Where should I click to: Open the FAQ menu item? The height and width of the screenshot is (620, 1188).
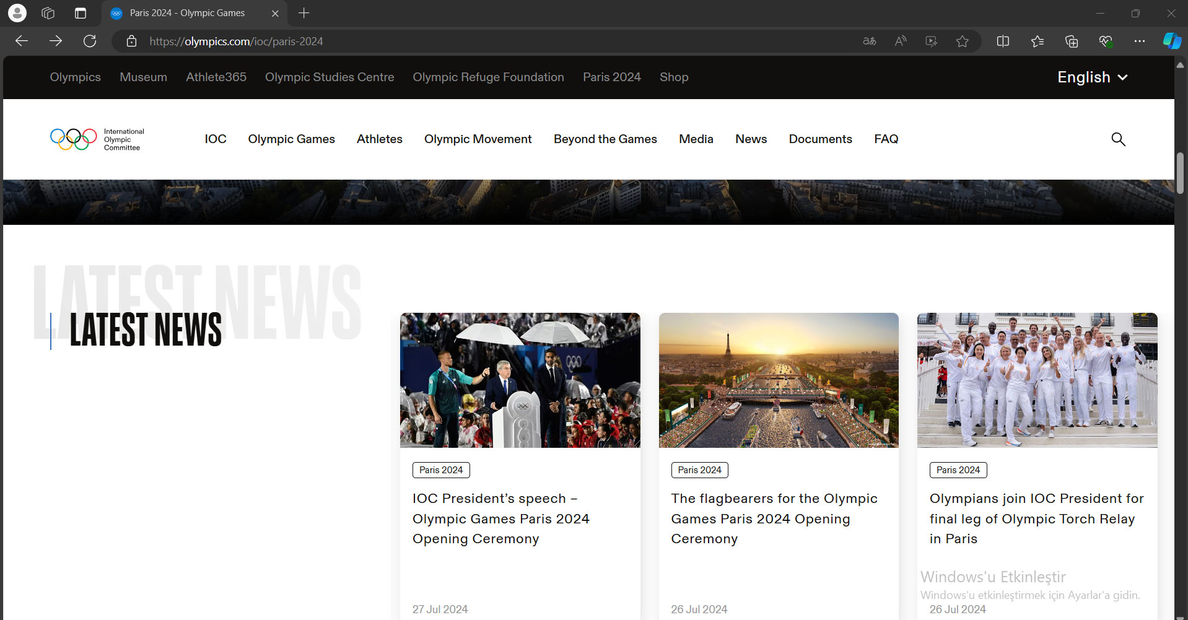tap(886, 139)
